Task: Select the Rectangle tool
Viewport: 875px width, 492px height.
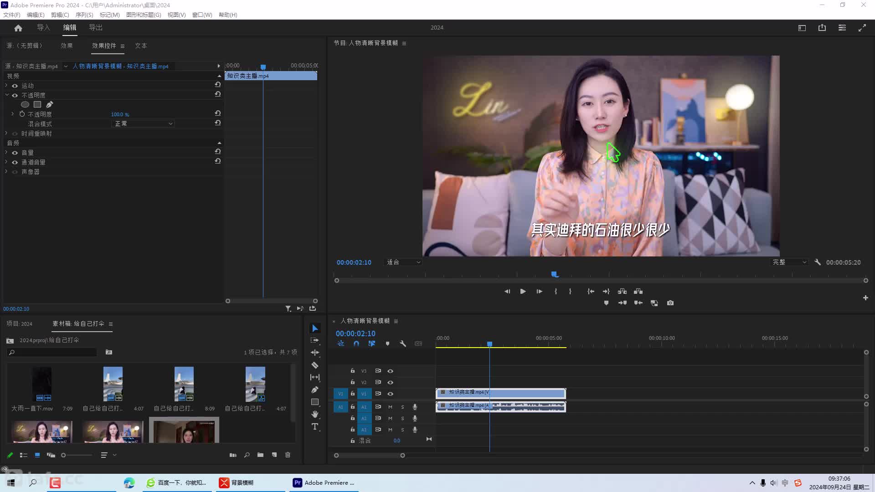Action: tap(315, 402)
